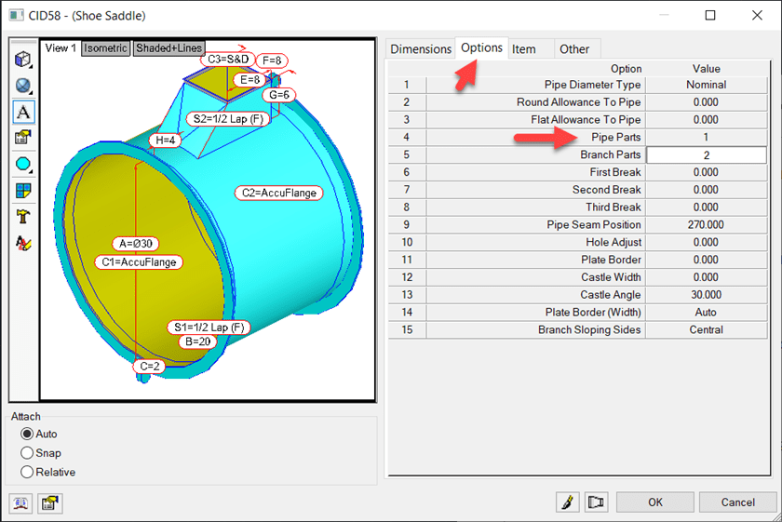Select the Options tab
782x522 pixels.
coord(481,47)
